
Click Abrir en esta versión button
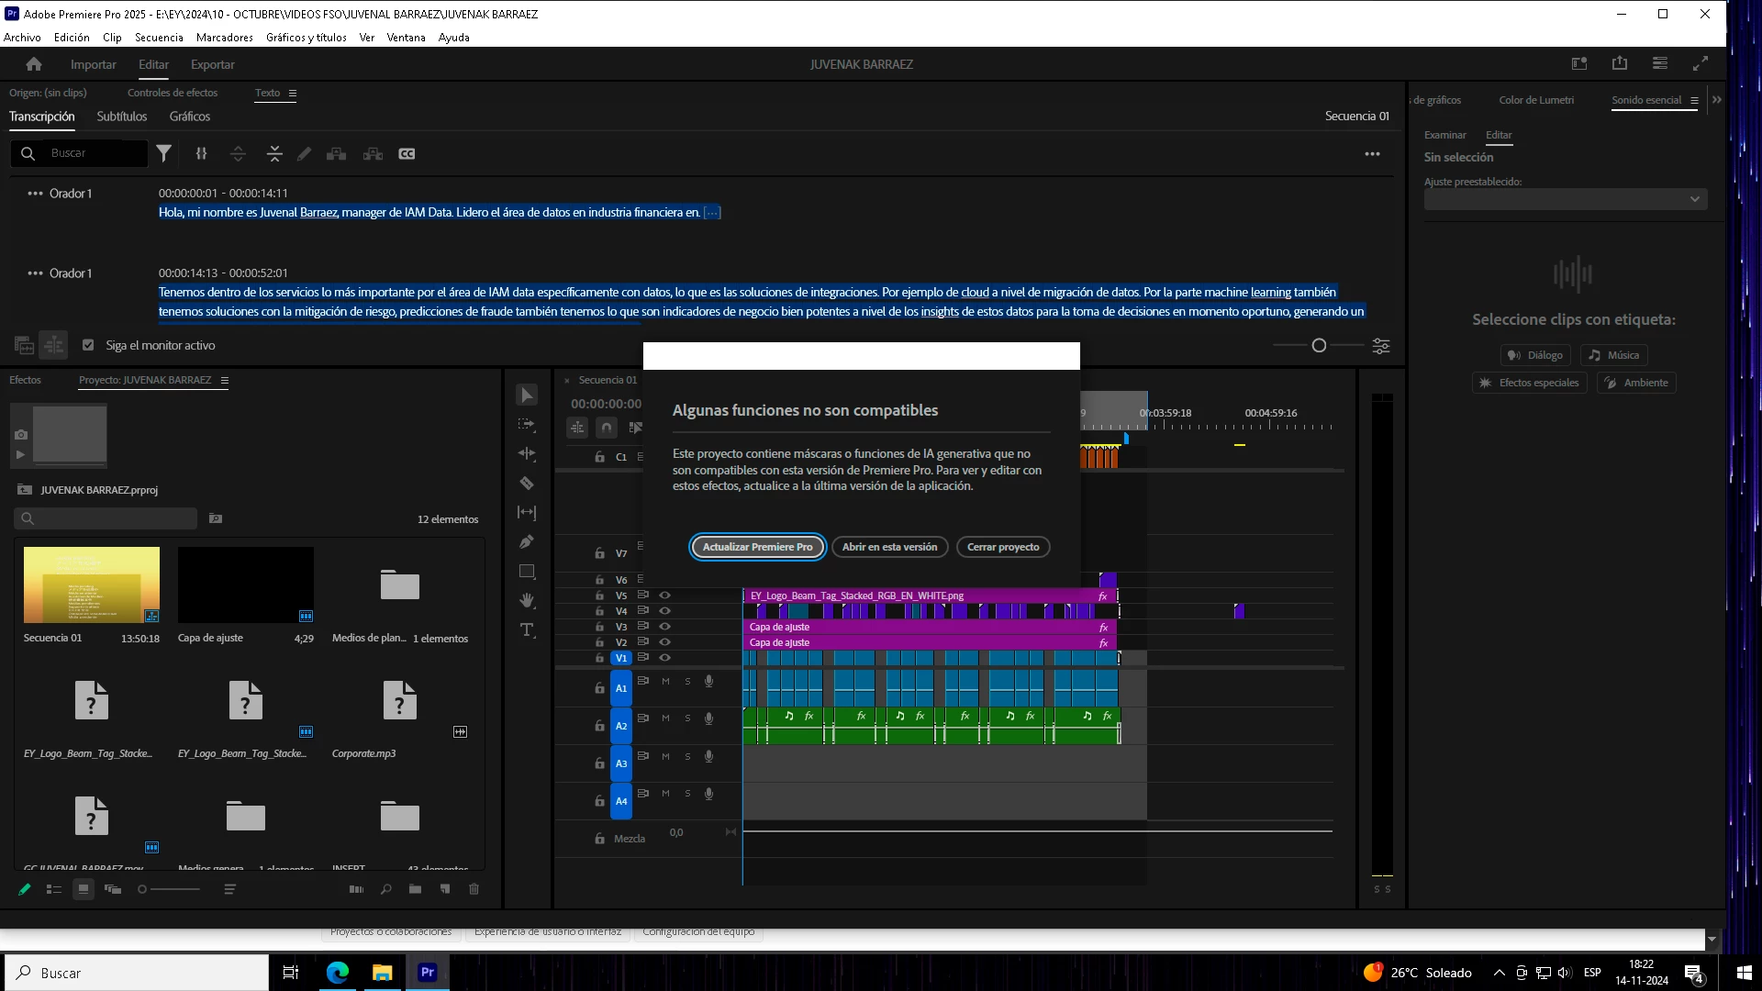click(x=889, y=547)
